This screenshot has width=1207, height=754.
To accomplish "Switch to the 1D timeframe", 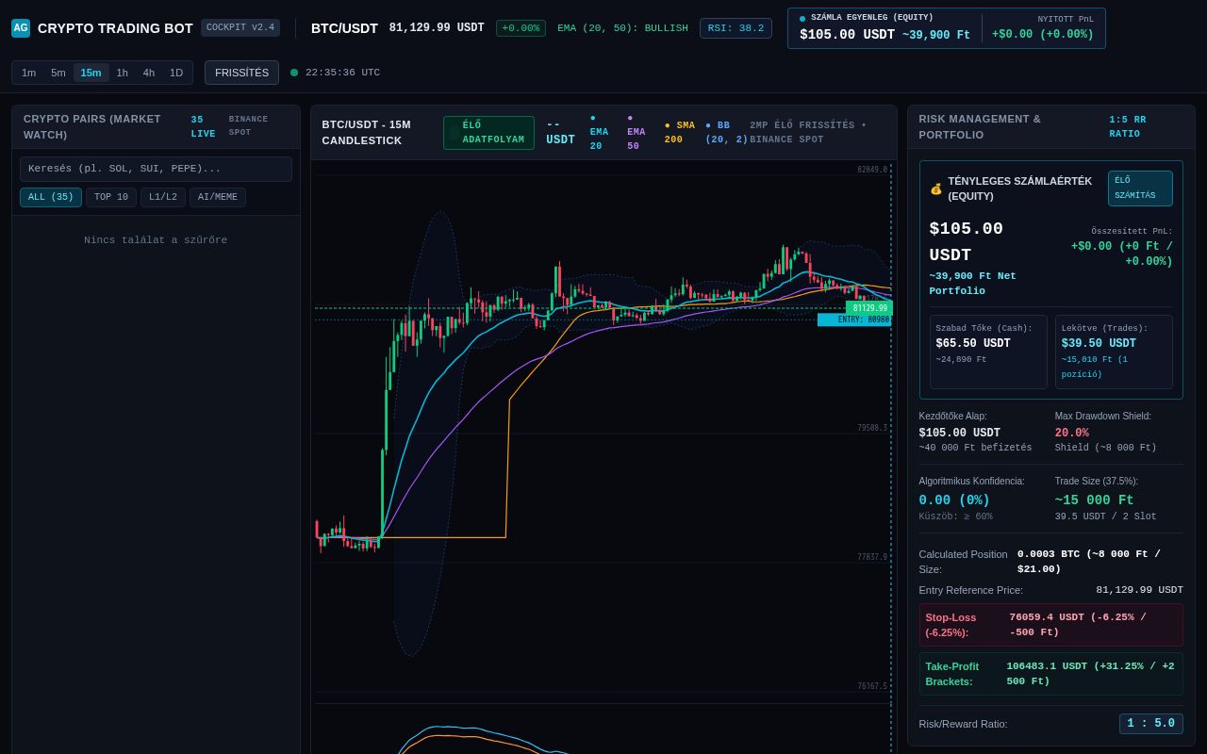I will (x=176, y=73).
